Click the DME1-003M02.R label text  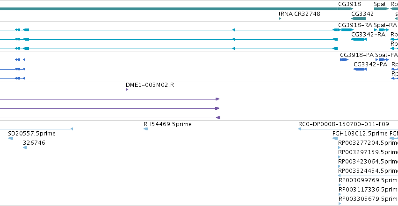point(150,85)
